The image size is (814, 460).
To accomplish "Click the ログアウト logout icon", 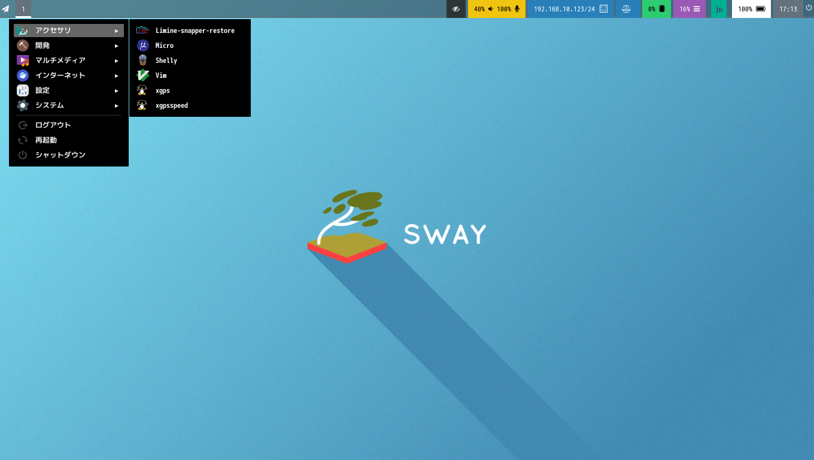I will click(23, 125).
